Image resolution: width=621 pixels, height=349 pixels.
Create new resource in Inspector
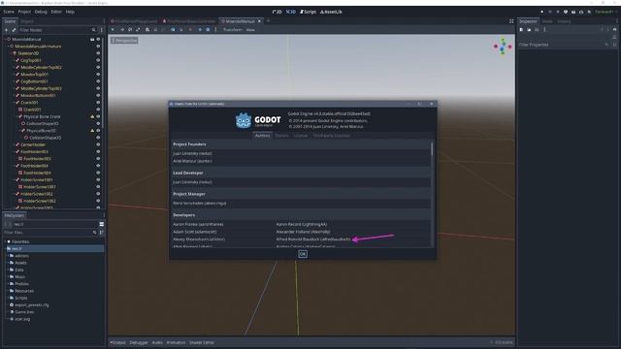pos(522,30)
